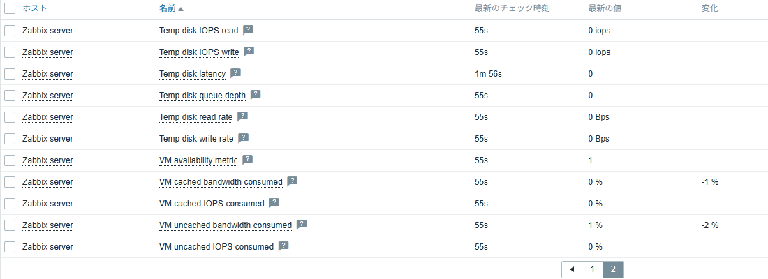Click question icon next to Temp disk queue depth
768x279 pixels.
256,95
